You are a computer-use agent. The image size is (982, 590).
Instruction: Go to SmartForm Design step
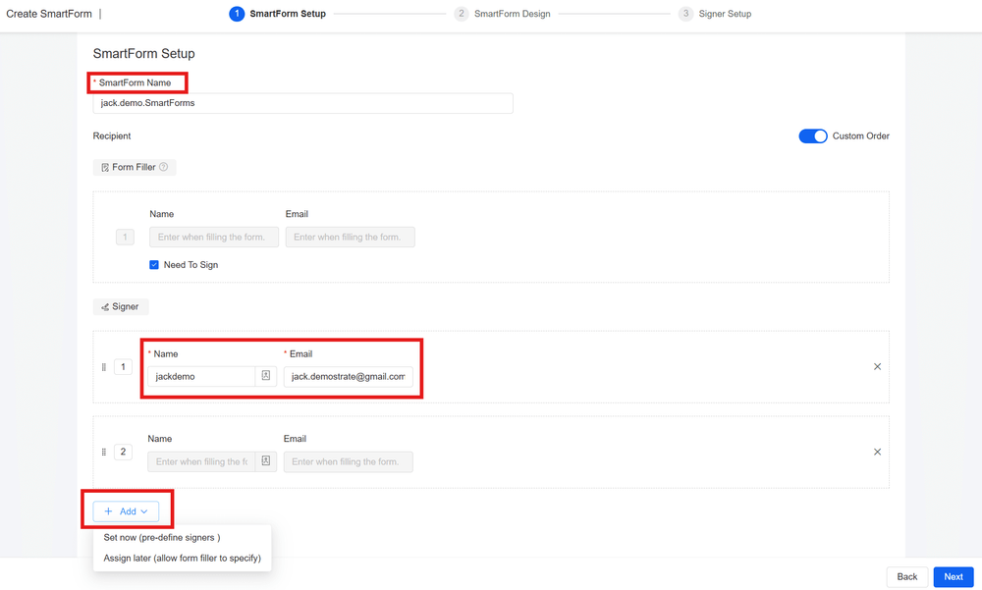point(511,14)
